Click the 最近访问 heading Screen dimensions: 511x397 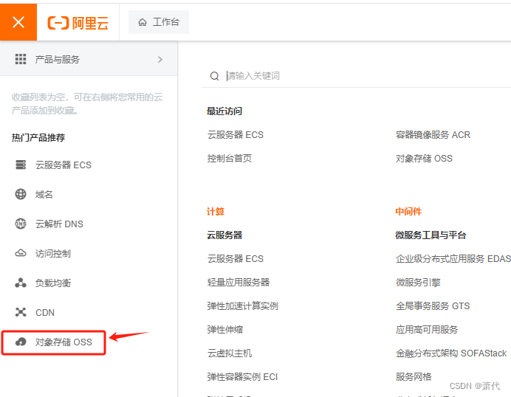click(x=224, y=111)
